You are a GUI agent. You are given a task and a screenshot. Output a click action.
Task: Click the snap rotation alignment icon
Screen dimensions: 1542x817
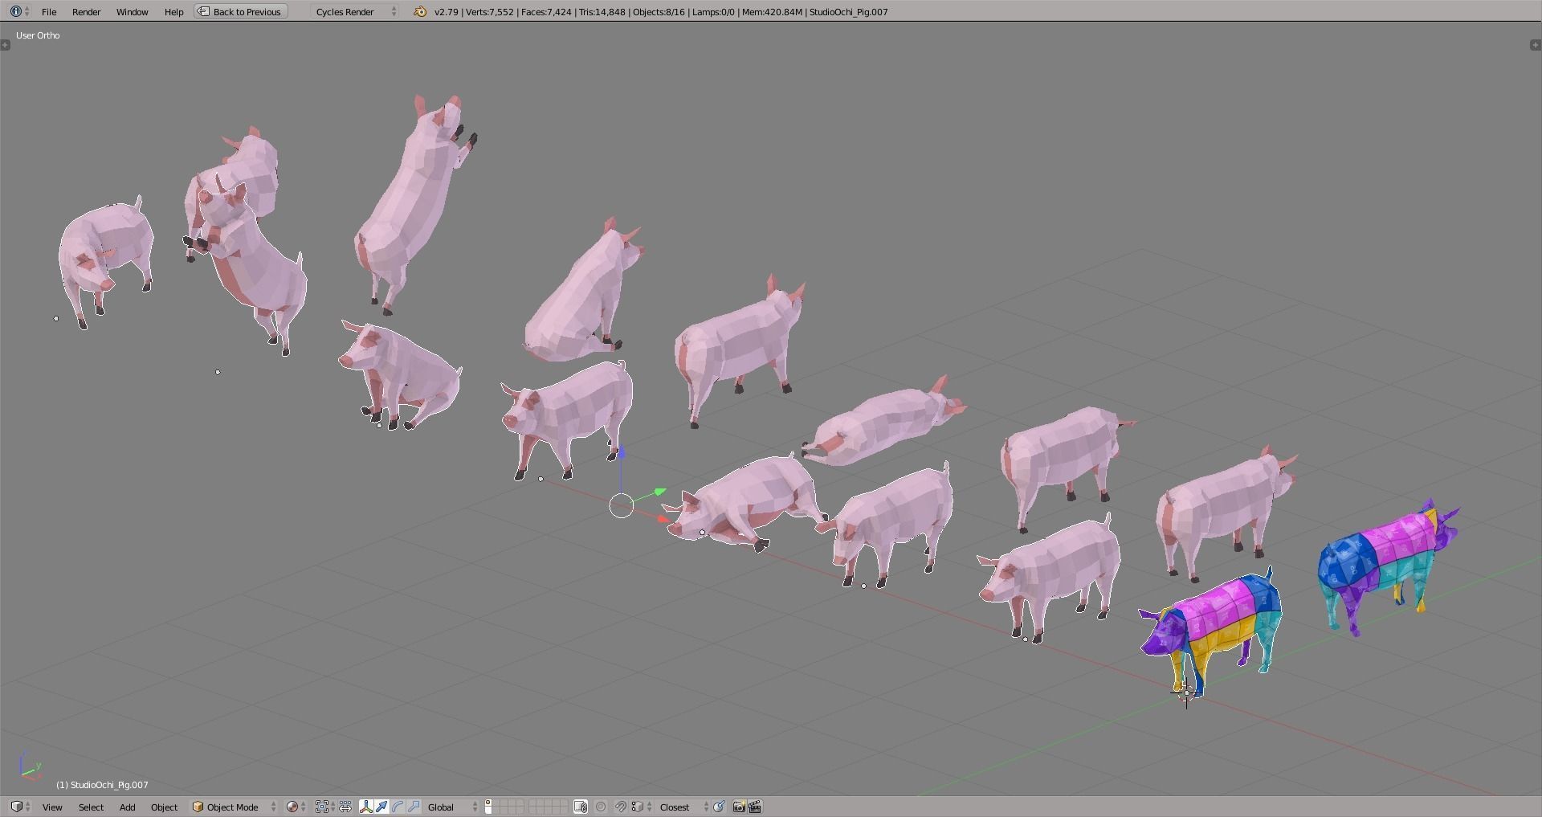click(x=719, y=807)
